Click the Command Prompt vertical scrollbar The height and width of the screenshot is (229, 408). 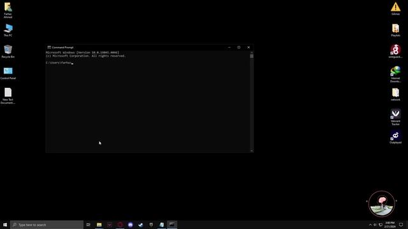pyautogui.click(x=252, y=102)
